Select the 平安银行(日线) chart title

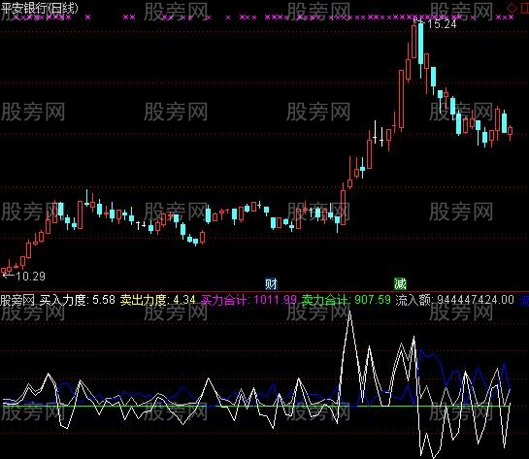point(39,8)
